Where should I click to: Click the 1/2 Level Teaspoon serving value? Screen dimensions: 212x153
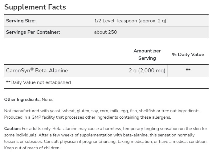130,21
